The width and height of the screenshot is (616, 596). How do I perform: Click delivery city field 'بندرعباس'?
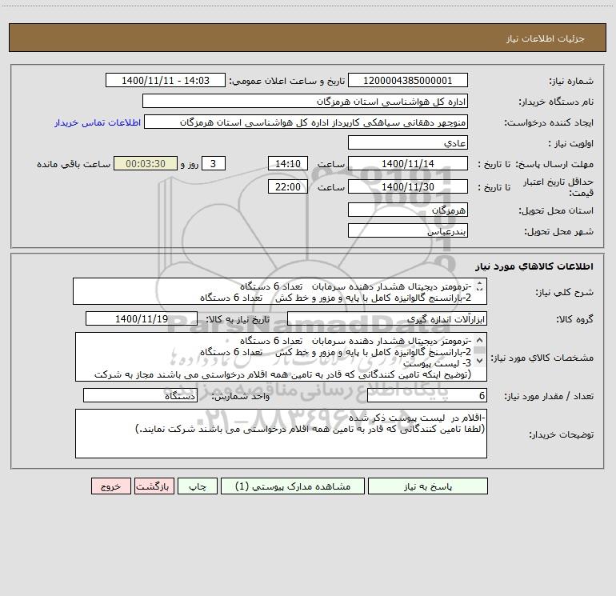tap(408, 230)
